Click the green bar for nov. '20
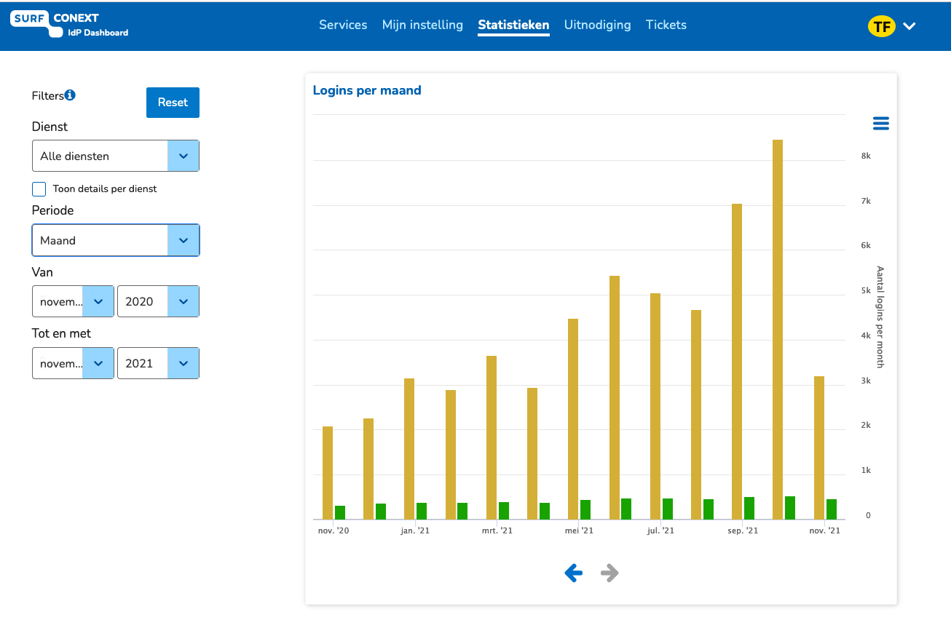This screenshot has height=628, width=951. 340,512
